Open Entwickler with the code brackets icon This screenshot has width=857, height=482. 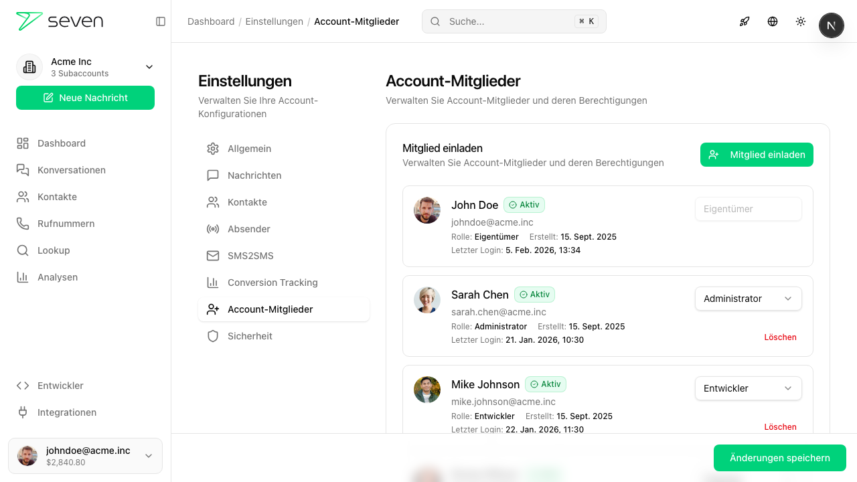(22, 386)
